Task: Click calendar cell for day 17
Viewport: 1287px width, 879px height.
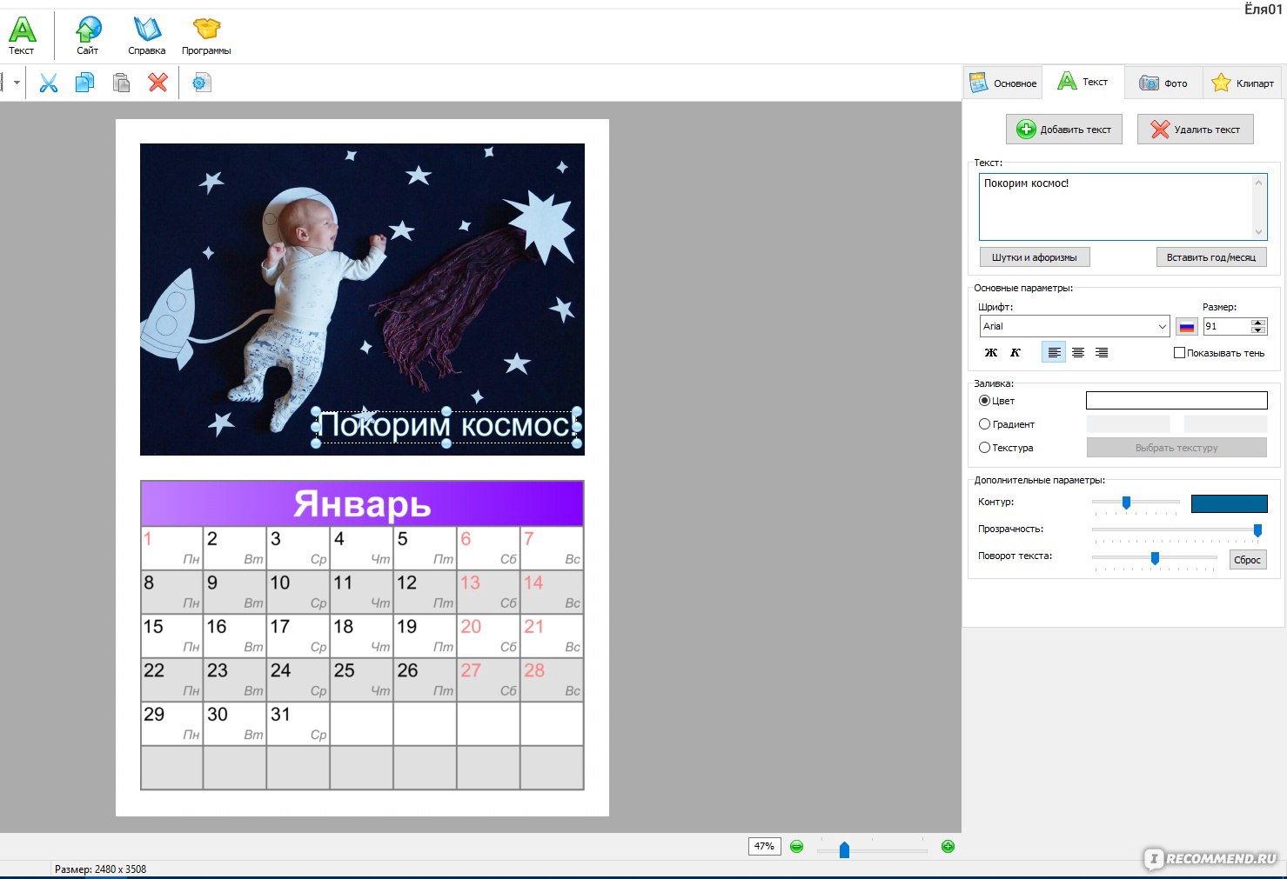Action: tap(298, 636)
